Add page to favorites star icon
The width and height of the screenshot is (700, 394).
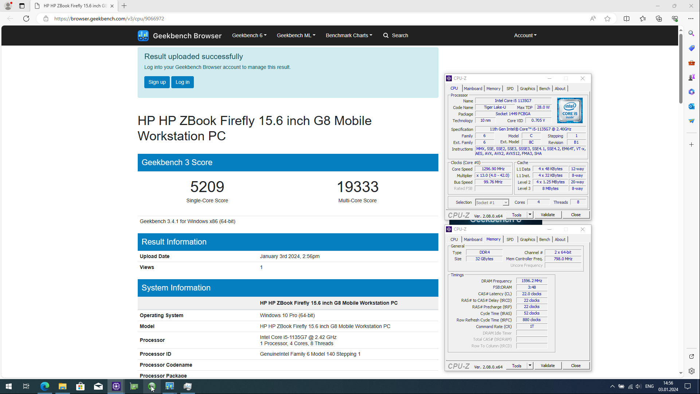click(x=607, y=19)
